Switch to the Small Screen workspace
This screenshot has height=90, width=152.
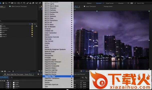point(110,3)
